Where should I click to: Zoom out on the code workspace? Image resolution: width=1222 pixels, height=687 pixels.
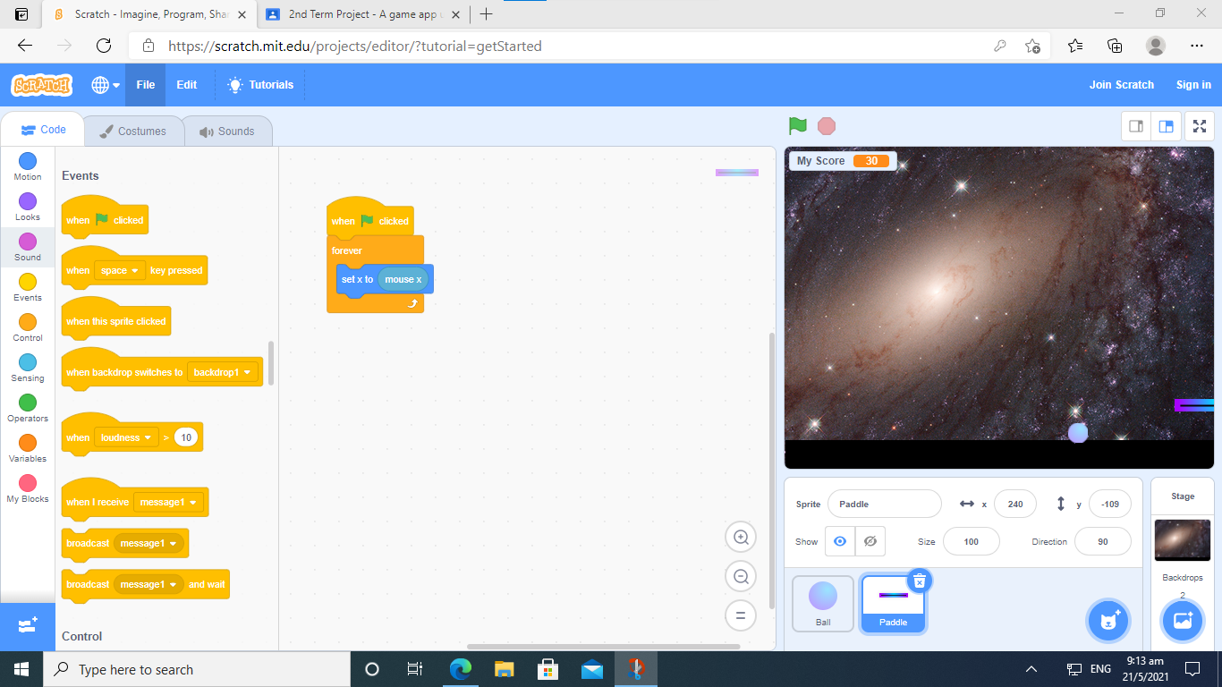[x=741, y=577]
